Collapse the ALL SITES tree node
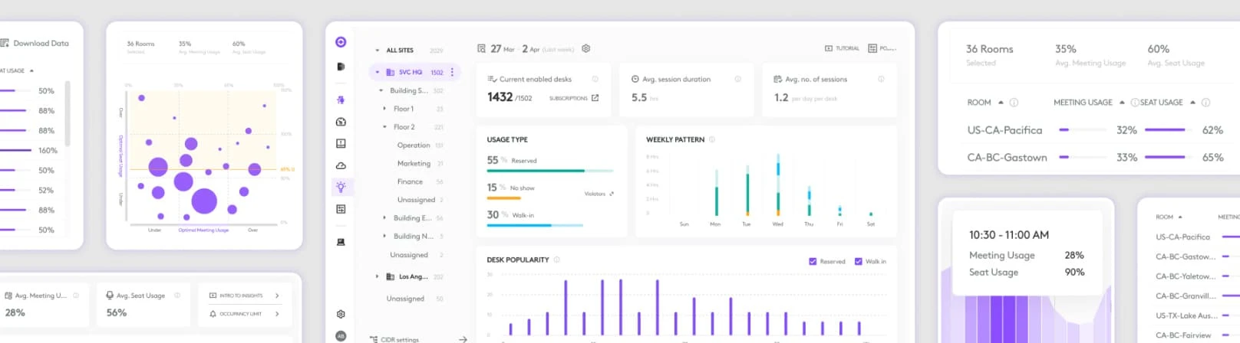The height and width of the screenshot is (343, 1240). (x=378, y=51)
